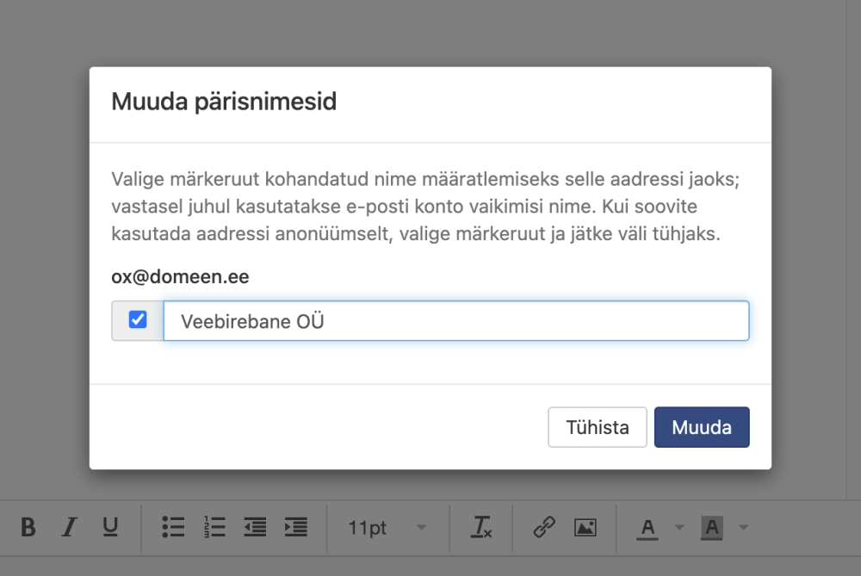Clear text formatting
The width and height of the screenshot is (861, 576).
tap(481, 527)
